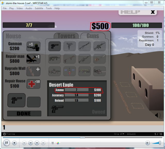Select the grenade launcher icon in second row
The height and width of the screenshot is (149, 165).
[x=54, y=59]
